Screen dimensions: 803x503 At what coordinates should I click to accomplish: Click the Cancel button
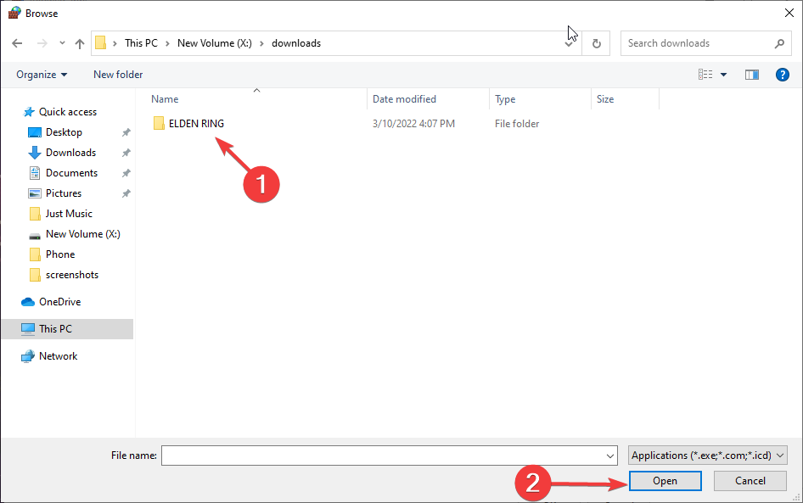tap(750, 481)
